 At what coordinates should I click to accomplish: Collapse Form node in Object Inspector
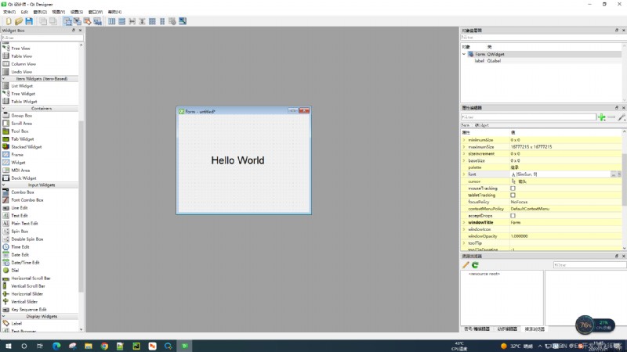(x=464, y=54)
